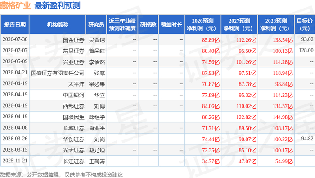Click the 国盛证券有限责任公司 cell
Viewport: 315px width, 178px height.
(x=58, y=73)
